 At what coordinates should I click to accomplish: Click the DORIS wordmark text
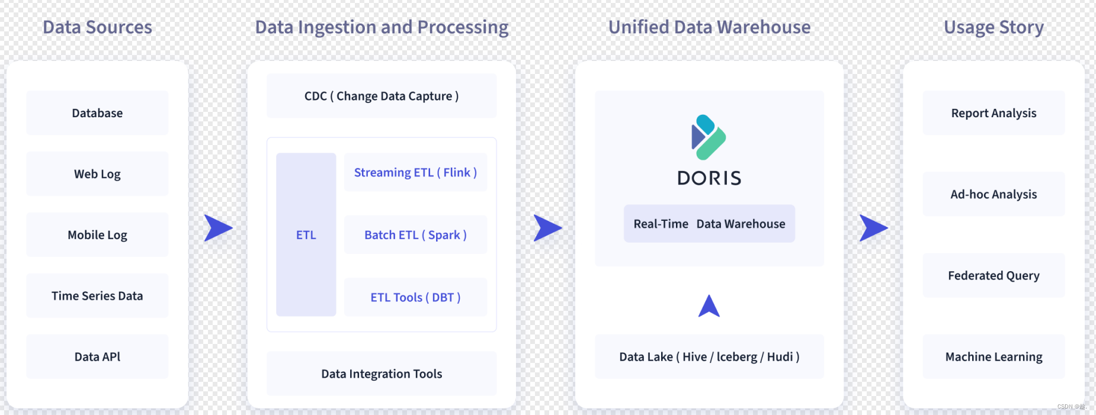pos(709,178)
